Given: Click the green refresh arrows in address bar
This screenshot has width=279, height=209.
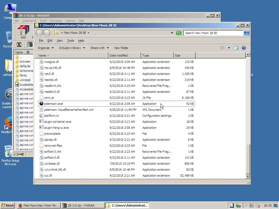Looking at the screenshot, I should click(179, 33).
